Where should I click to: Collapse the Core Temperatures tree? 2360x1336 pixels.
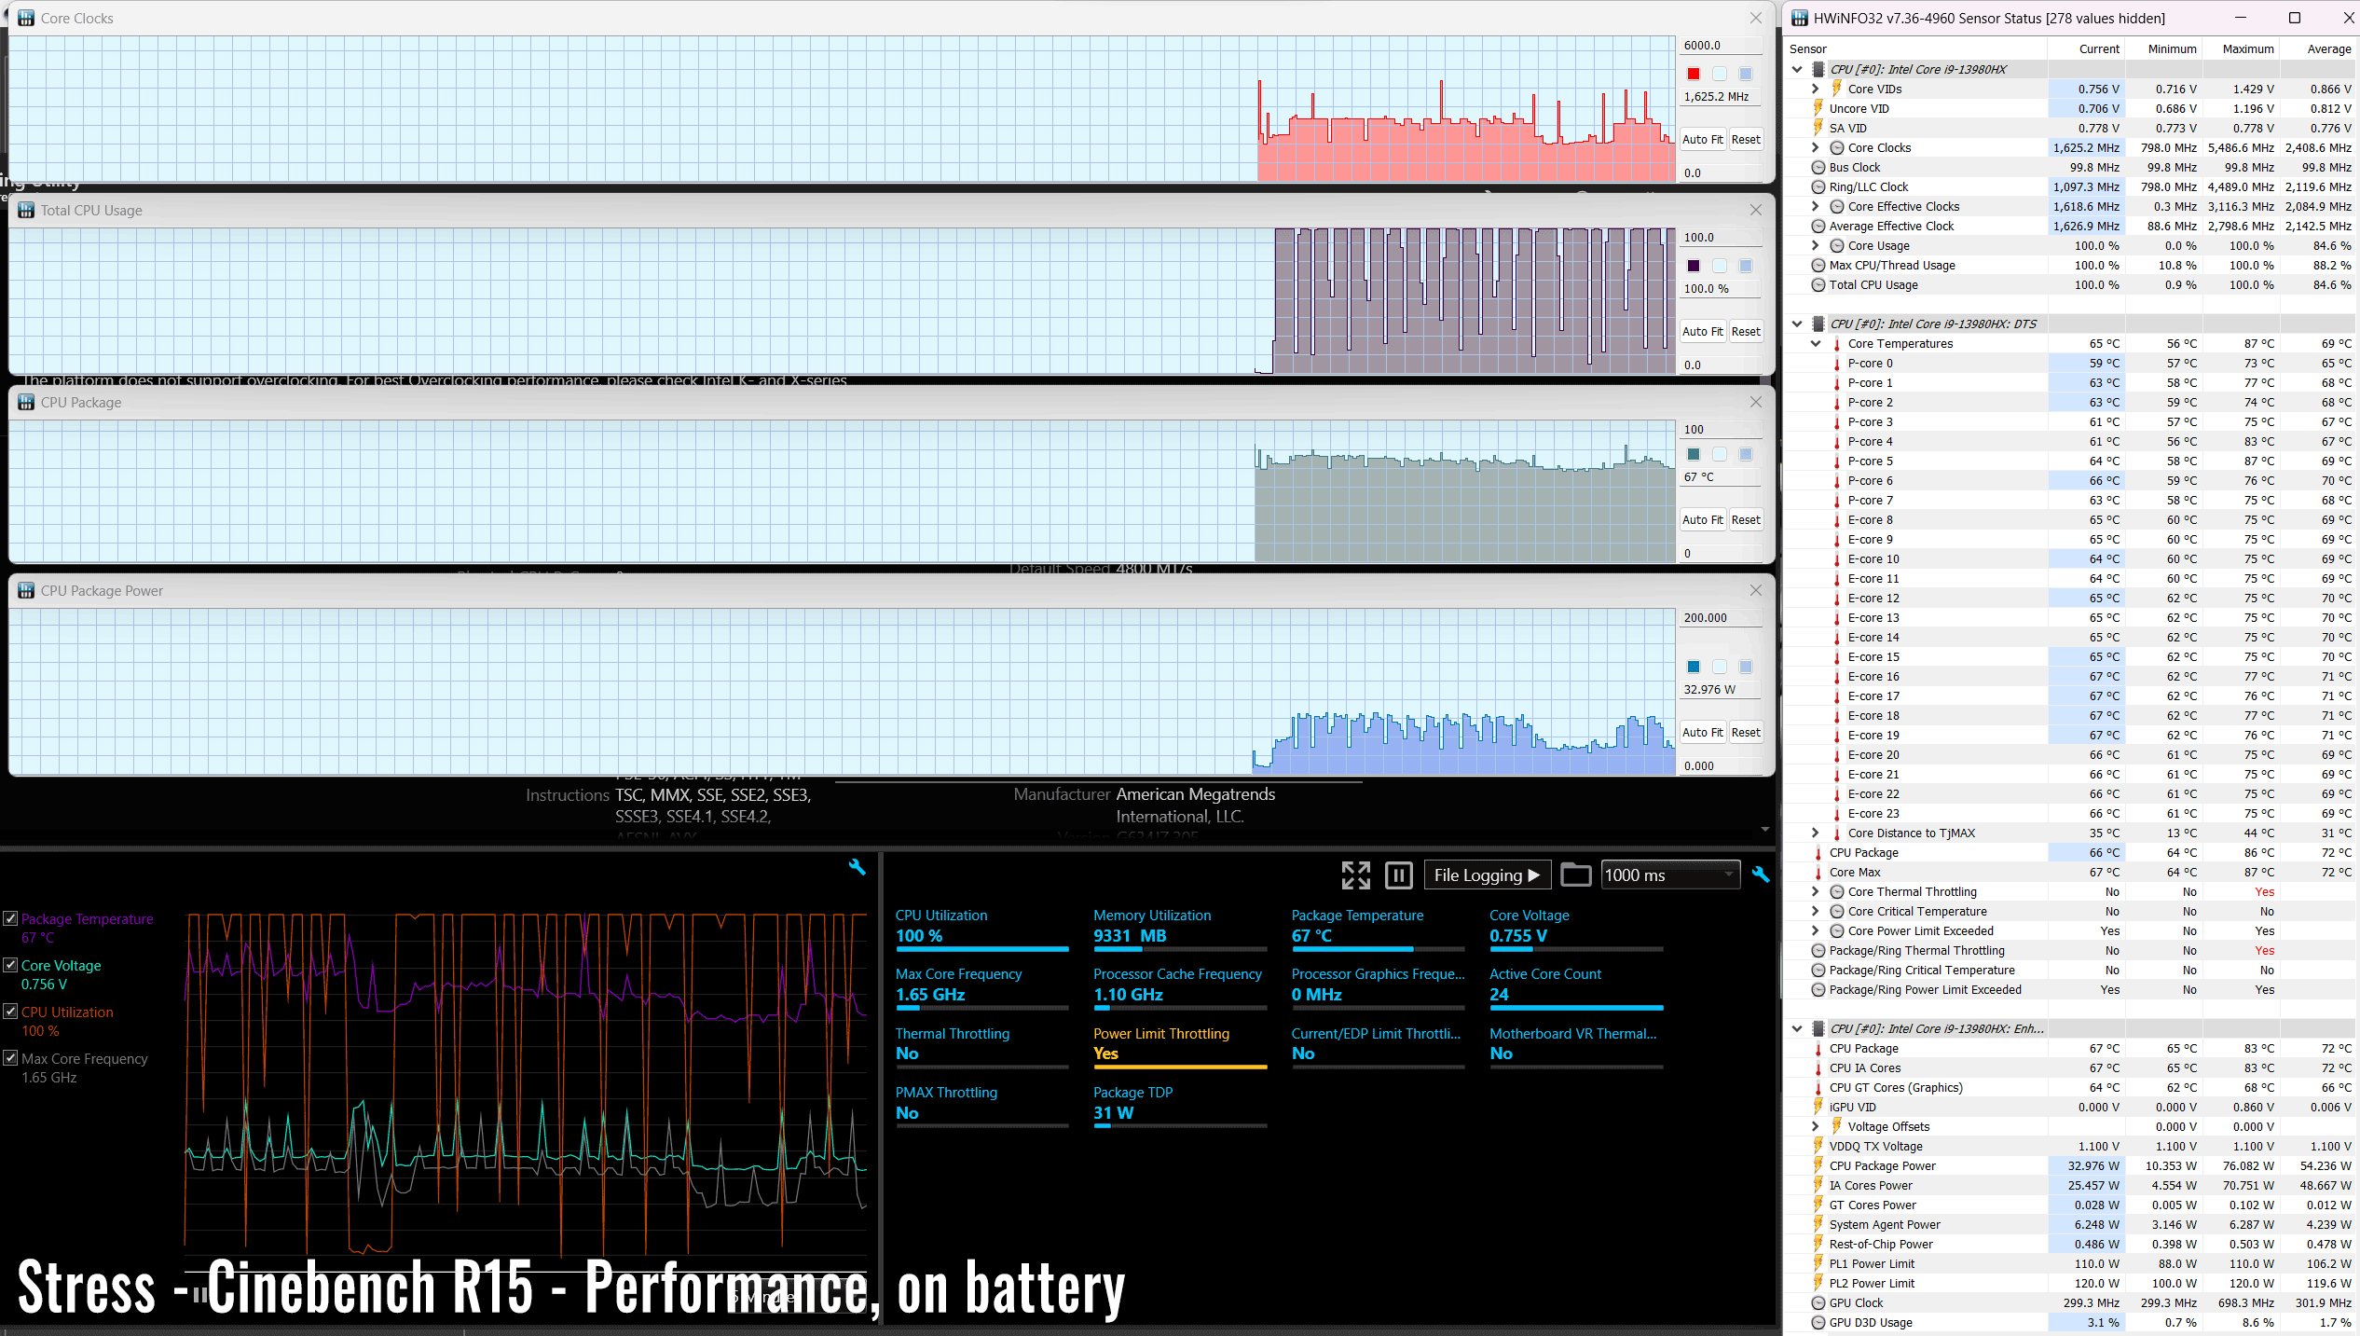(1815, 343)
